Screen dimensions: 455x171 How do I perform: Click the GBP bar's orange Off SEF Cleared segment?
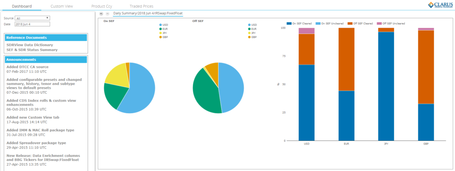[x=426, y=67]
